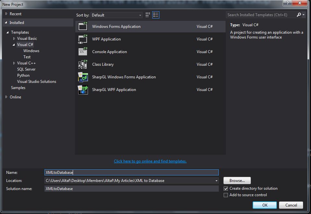
Task: Expand the Visual C++ templates node
Action: click(14, 63)
